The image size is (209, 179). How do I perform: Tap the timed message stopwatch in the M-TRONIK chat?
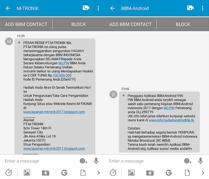point(9,172)
